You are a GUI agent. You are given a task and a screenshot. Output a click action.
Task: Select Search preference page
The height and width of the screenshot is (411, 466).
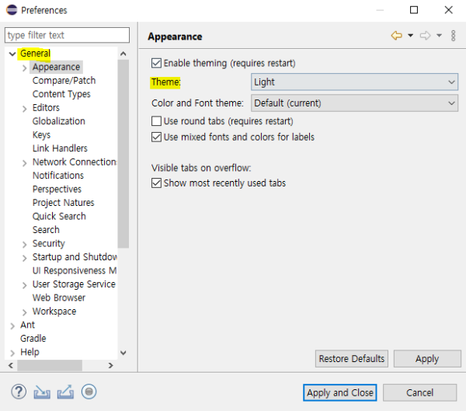[46, 230]
